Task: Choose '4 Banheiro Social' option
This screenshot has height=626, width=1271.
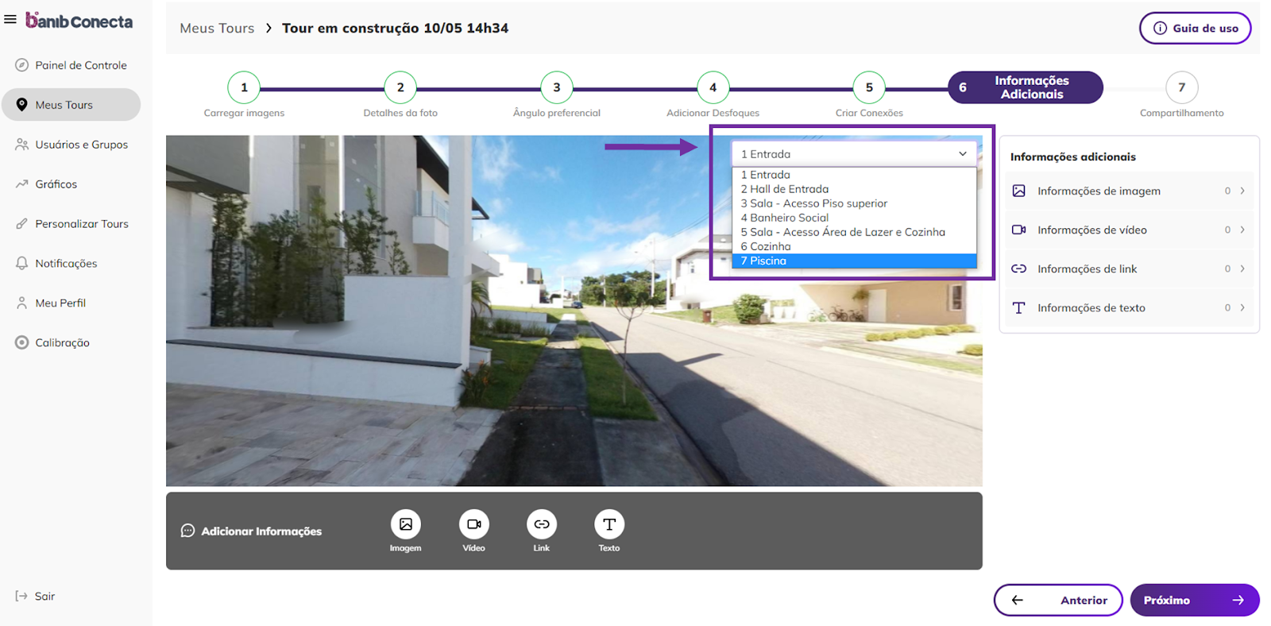Action: (854, 218)
